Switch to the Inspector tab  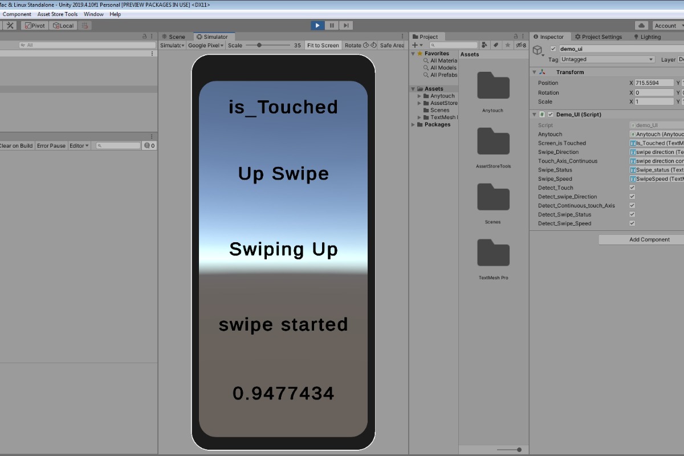click(548, 36)
